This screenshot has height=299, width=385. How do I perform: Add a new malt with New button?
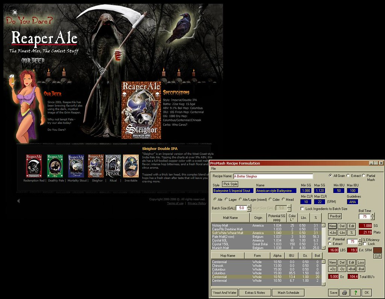point(332,226)
